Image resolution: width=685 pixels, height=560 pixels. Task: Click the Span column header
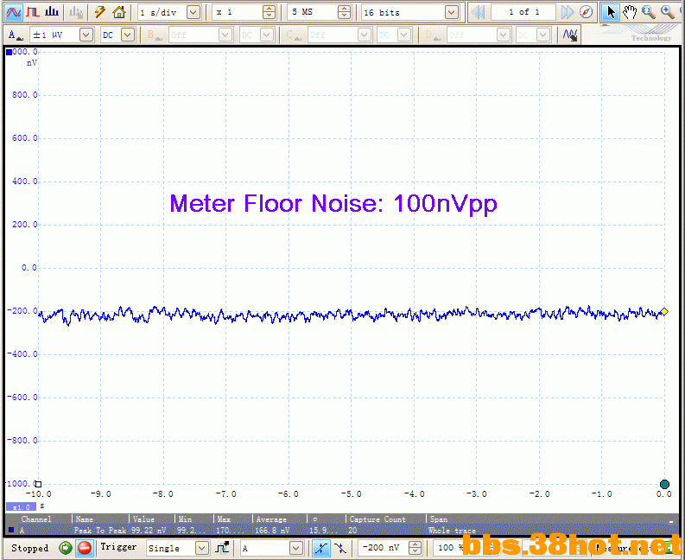pos(439,519)
